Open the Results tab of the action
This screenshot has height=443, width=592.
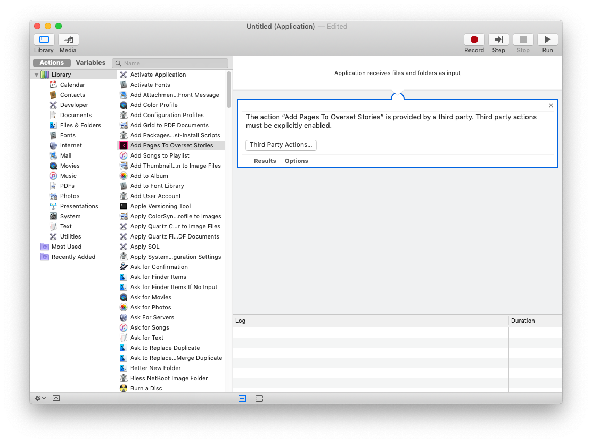pos(265,161)
